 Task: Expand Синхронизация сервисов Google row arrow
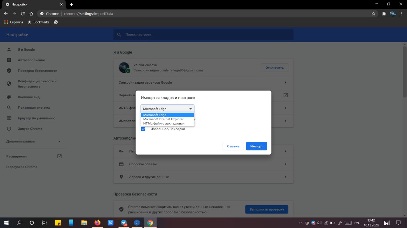click(x=286, y=82)
